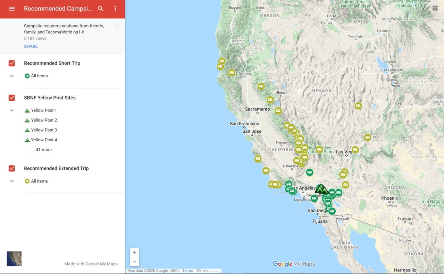Select the yellow marker east of Sacramento
The width and height of the screenshot is (444, 274).
[x=278, y=111]
